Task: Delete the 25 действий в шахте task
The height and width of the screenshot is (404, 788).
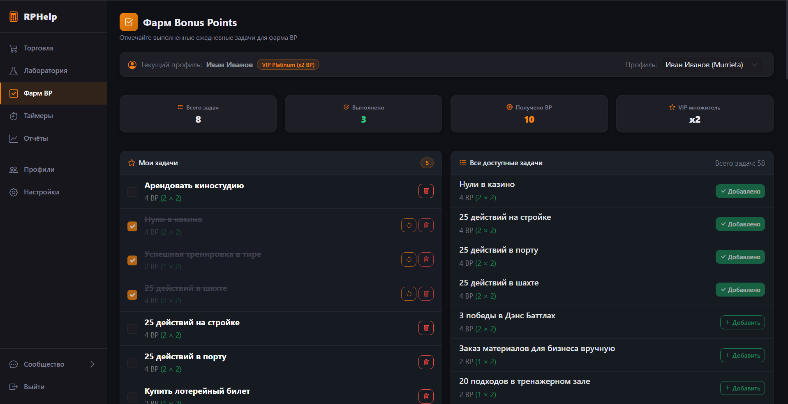Action: pyautogui.click(x=426, y=294)
